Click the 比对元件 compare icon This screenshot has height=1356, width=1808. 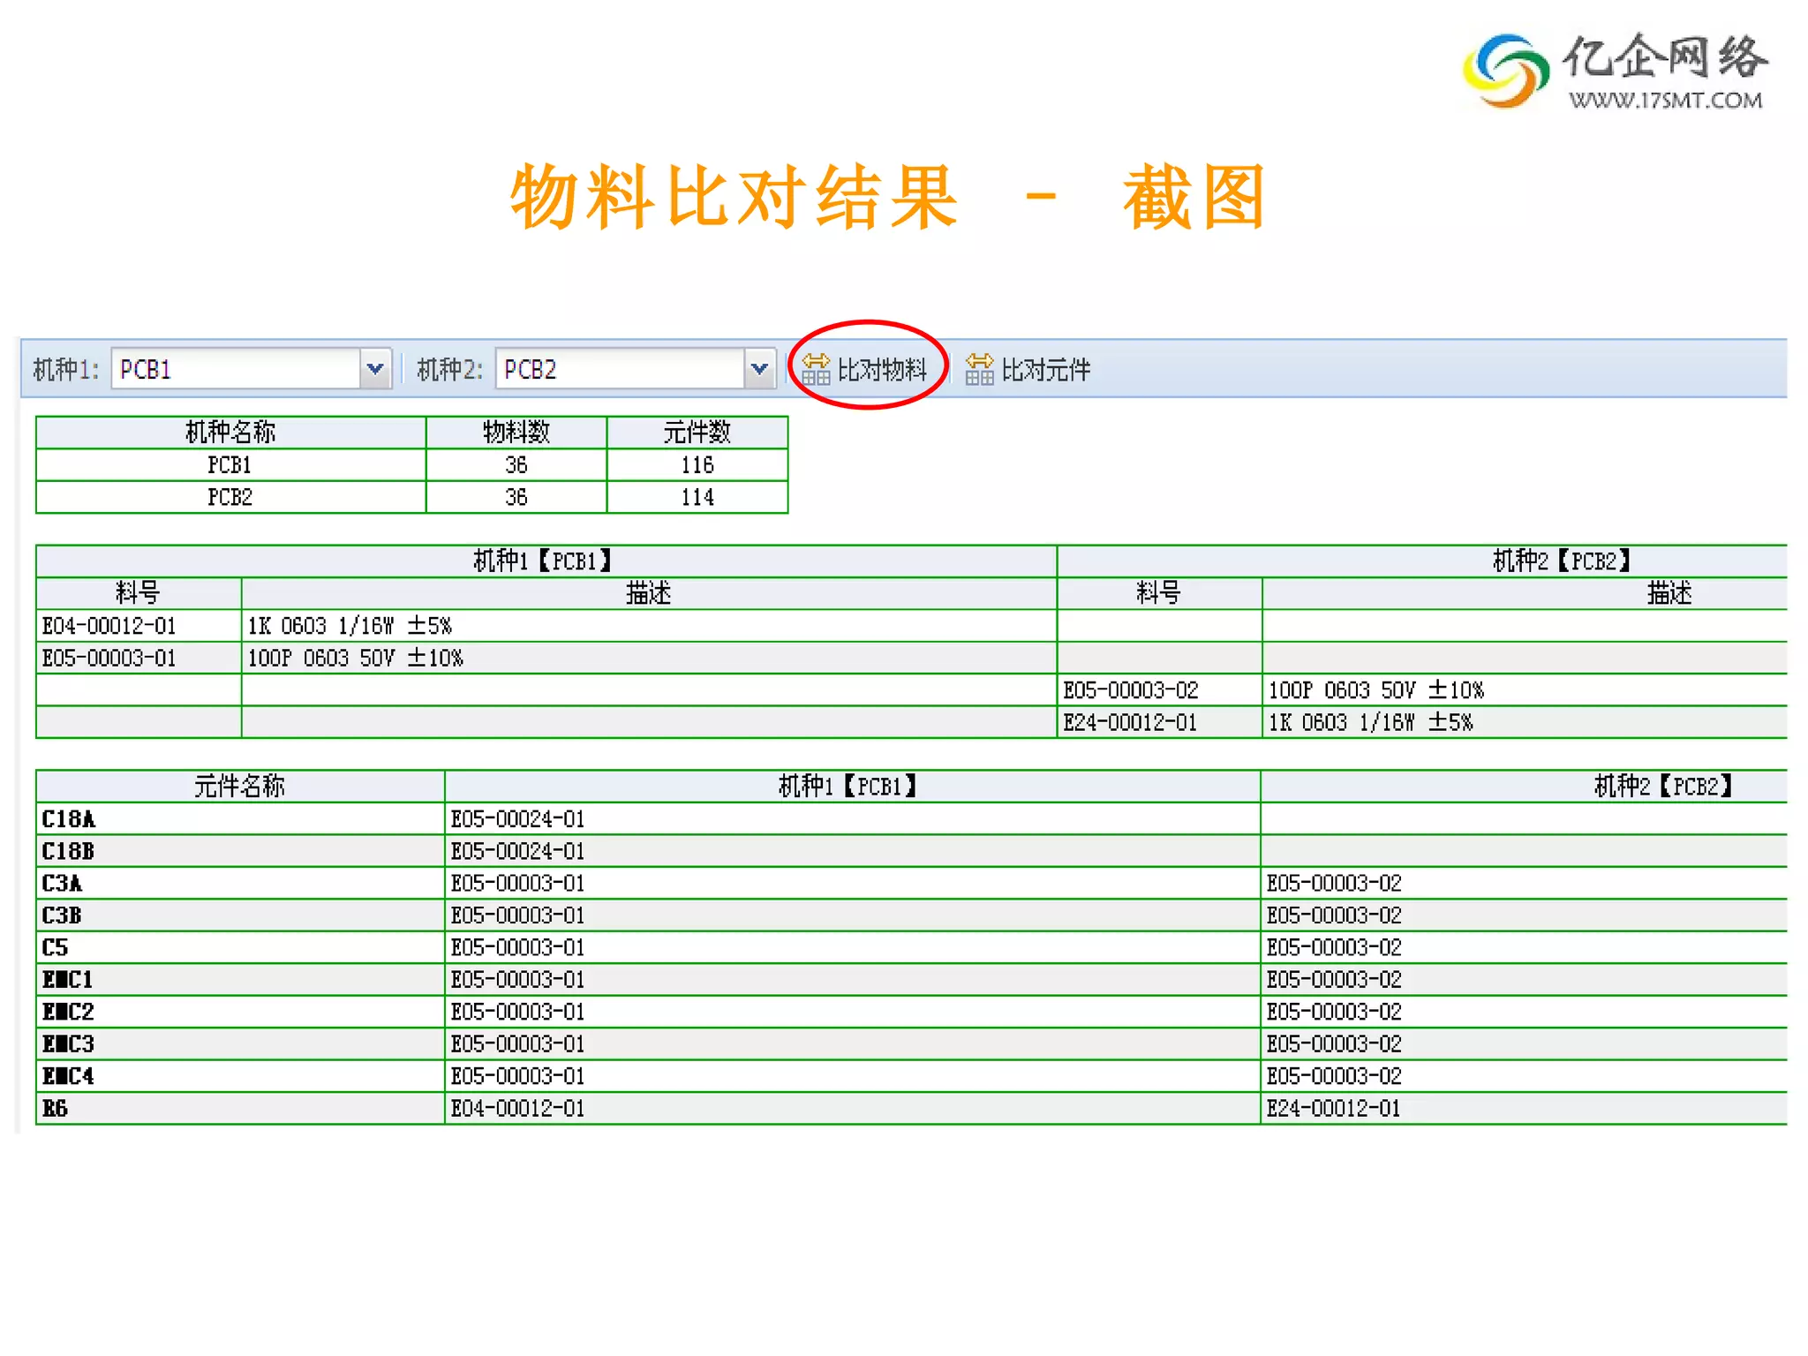pos(979,369)
